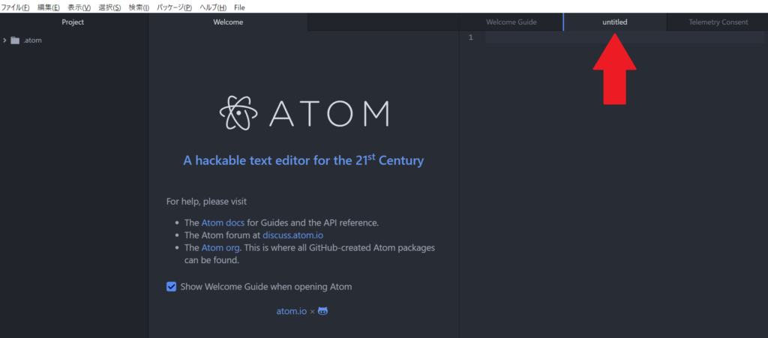Open the 検索(I) menu
Image resolution: width=768 pixels, height=338 pixels.
(139, 7)
